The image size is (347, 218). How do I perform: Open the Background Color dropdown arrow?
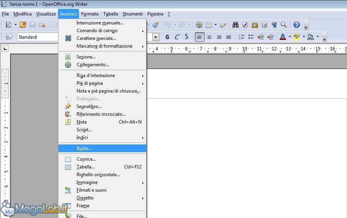coord(318,37)
